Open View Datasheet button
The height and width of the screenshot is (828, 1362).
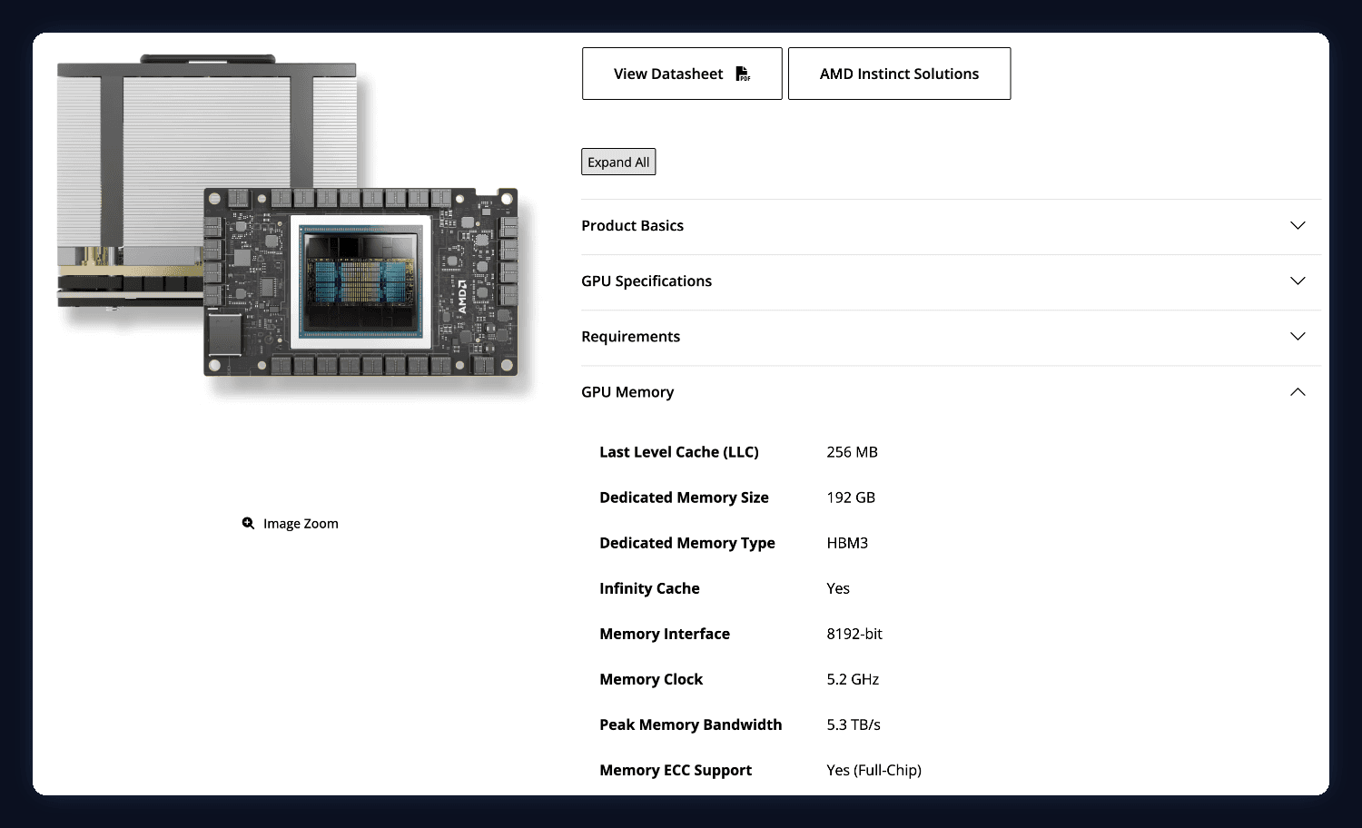[x=682, y=74]
